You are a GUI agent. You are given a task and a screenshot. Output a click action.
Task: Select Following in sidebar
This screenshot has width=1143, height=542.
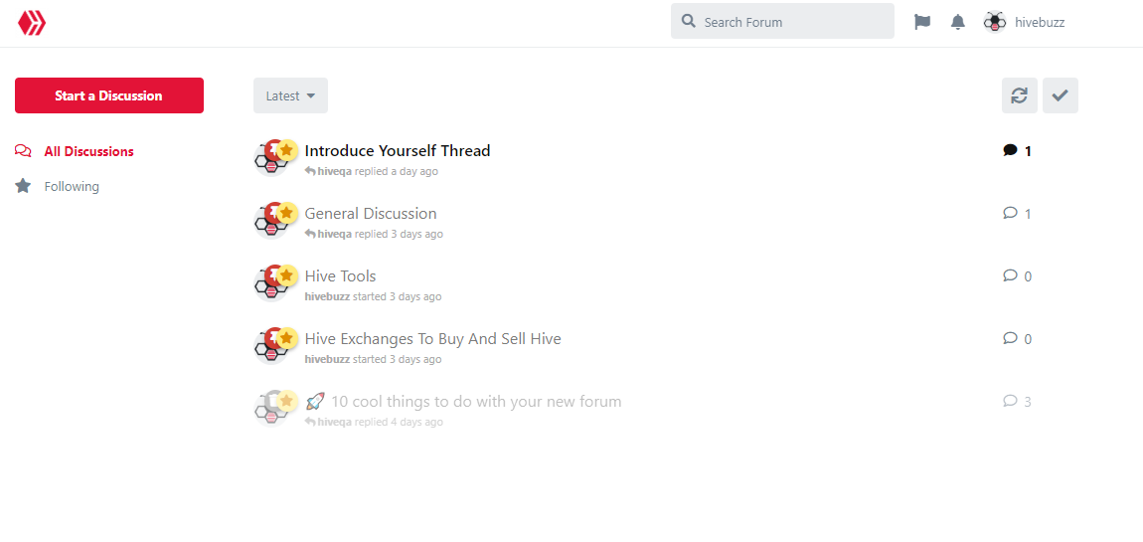[57, 186]
